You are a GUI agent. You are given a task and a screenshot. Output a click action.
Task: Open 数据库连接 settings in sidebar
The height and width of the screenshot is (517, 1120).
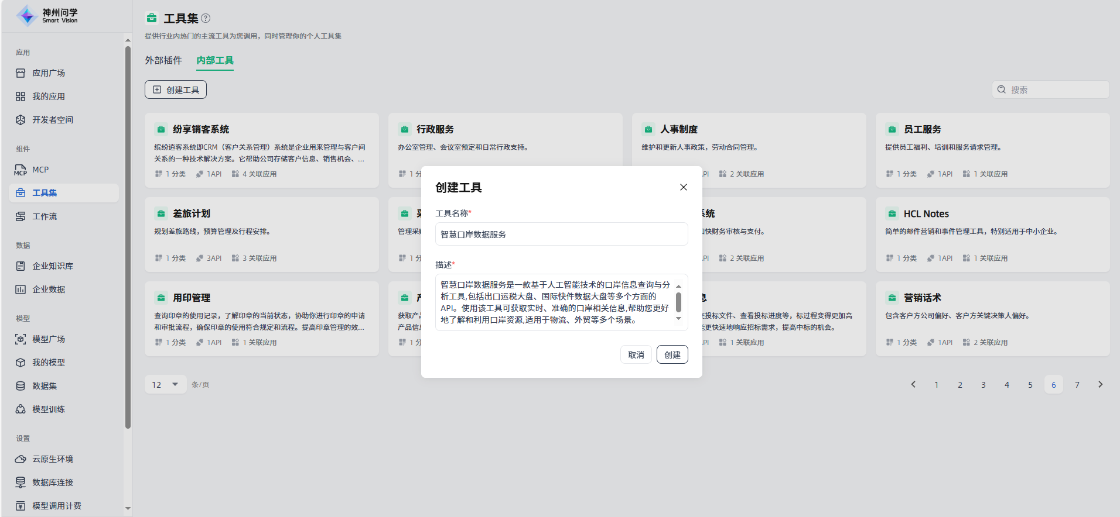(x=53, y=482)
